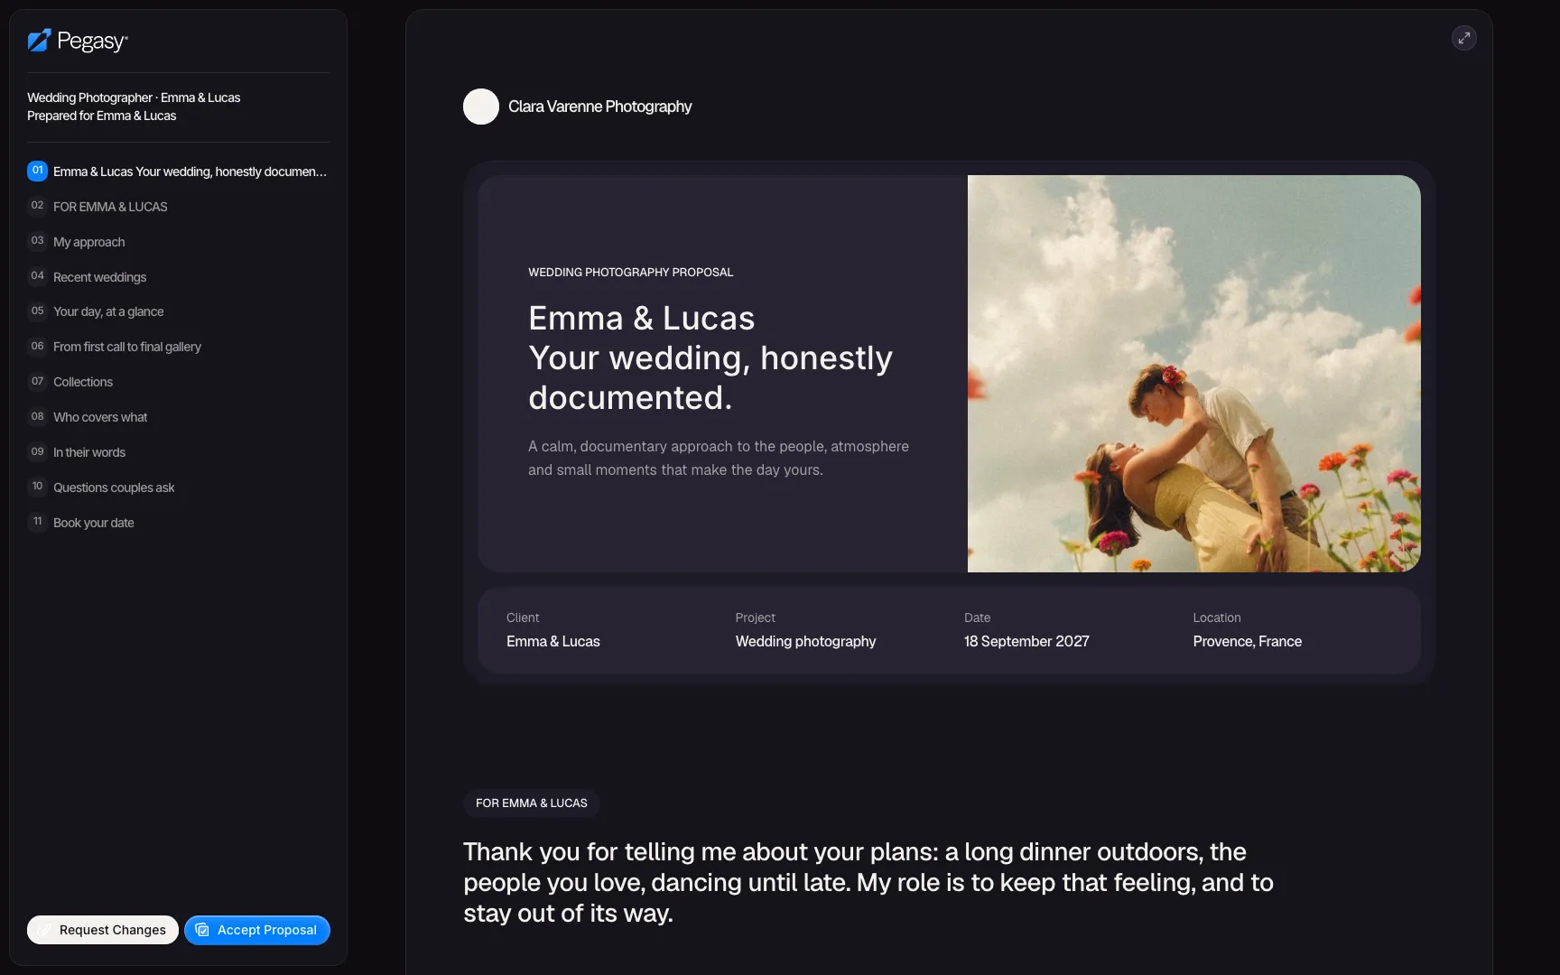Viewport: 1560px width, 975px height.
Task: Expand the proposal to fullscreen view
Action: point(1463,38)
